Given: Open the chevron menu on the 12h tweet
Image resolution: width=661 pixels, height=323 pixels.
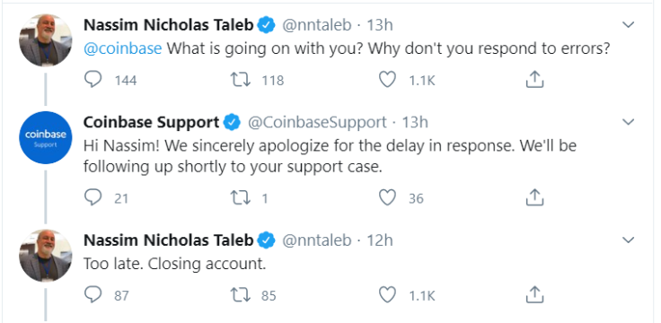Looking at the screenshot, I should click(628, 240).
